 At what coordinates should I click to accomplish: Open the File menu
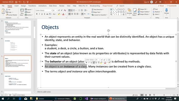coord(3,6)
